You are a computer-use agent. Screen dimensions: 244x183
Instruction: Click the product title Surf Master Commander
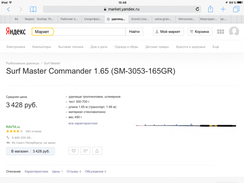coord(91,71)
